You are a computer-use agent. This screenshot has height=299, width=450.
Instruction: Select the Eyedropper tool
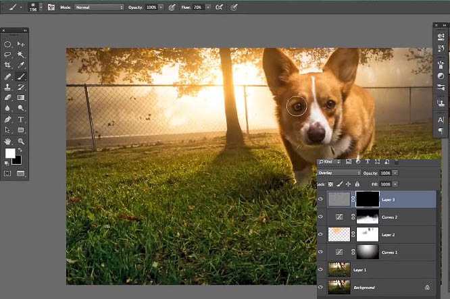pos(21,65)
